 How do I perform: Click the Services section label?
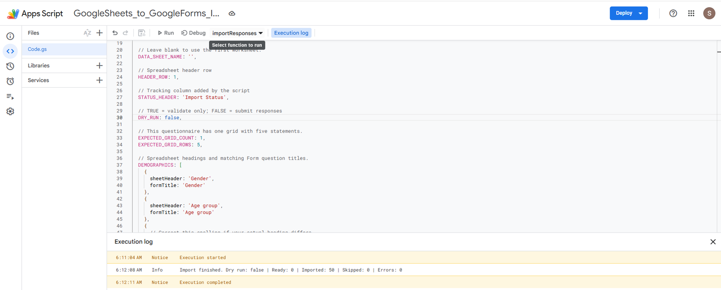tap(38, 80)
